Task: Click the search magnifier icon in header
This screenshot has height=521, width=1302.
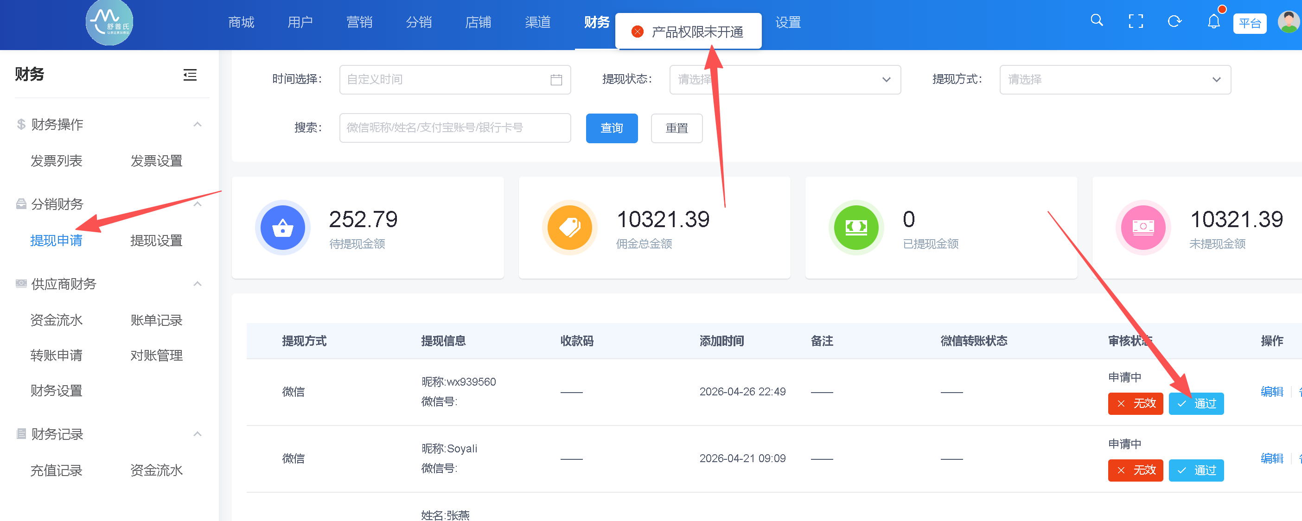Action: point(1096,21)
